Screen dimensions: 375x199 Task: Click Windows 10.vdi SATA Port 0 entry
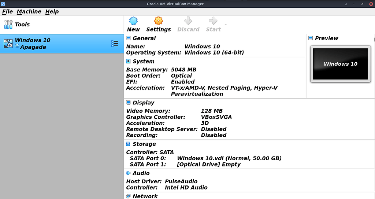[x=229, y=158]
